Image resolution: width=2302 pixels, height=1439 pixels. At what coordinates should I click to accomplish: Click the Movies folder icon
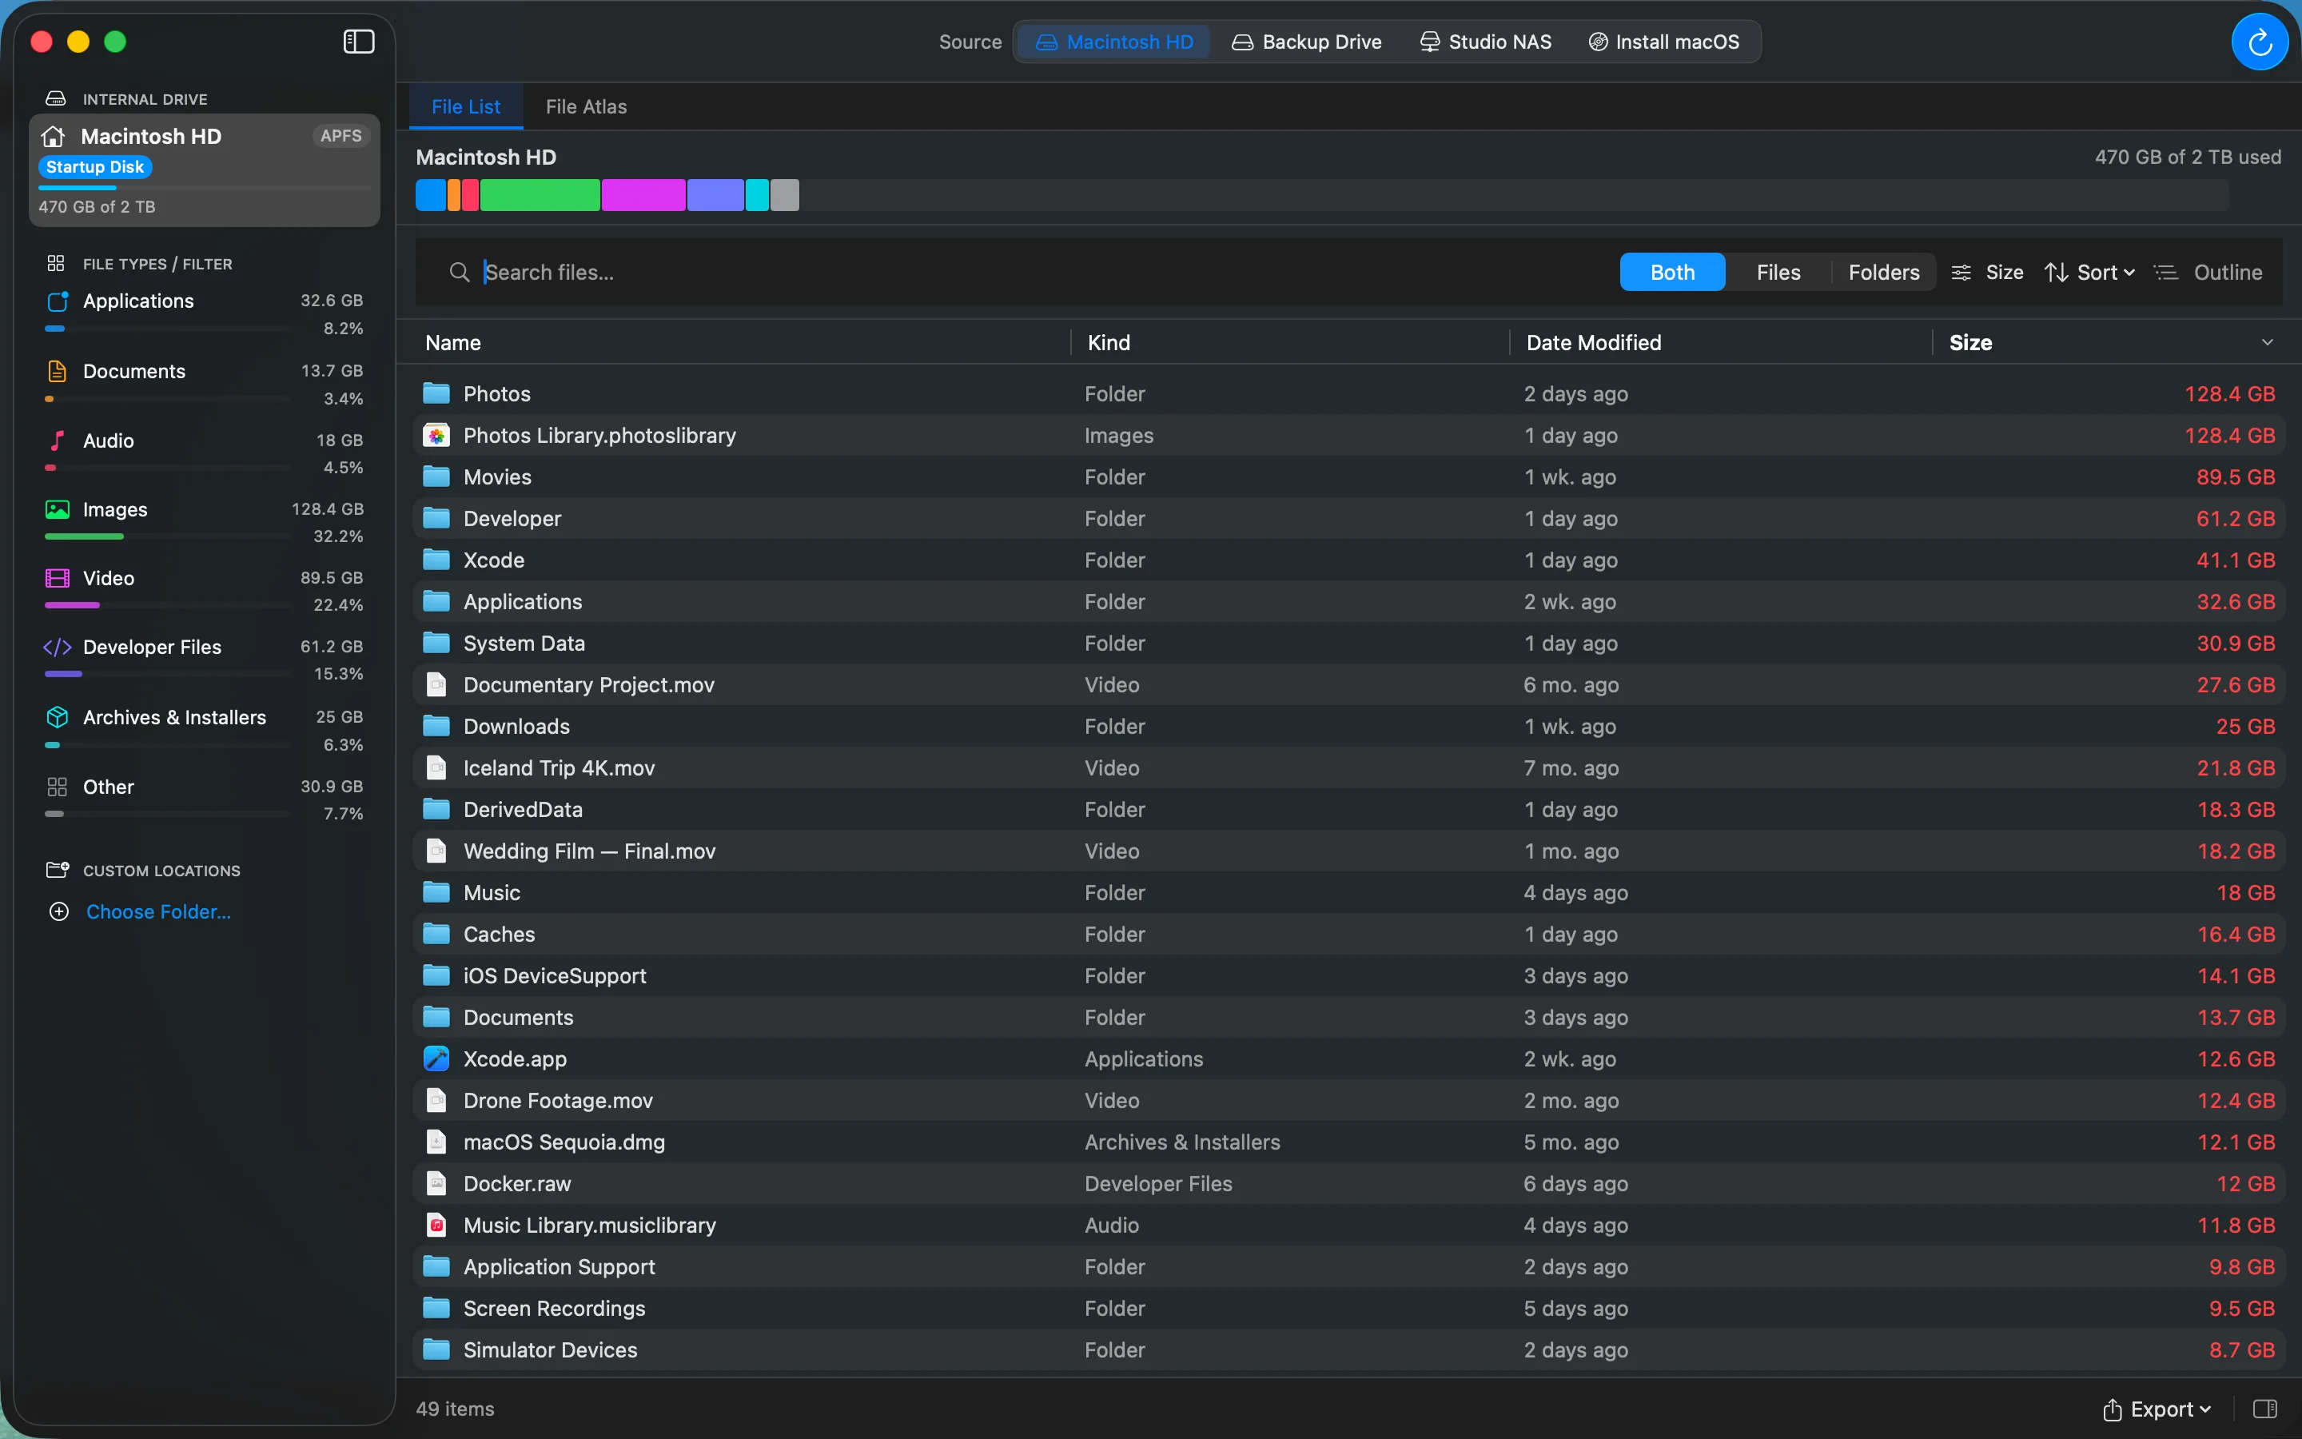coord(436,476)
